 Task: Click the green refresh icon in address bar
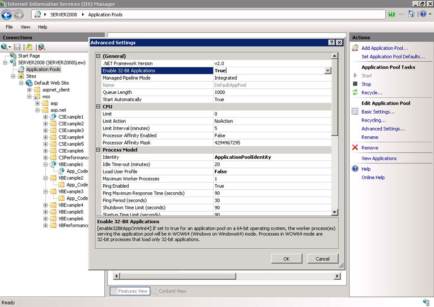392,14
